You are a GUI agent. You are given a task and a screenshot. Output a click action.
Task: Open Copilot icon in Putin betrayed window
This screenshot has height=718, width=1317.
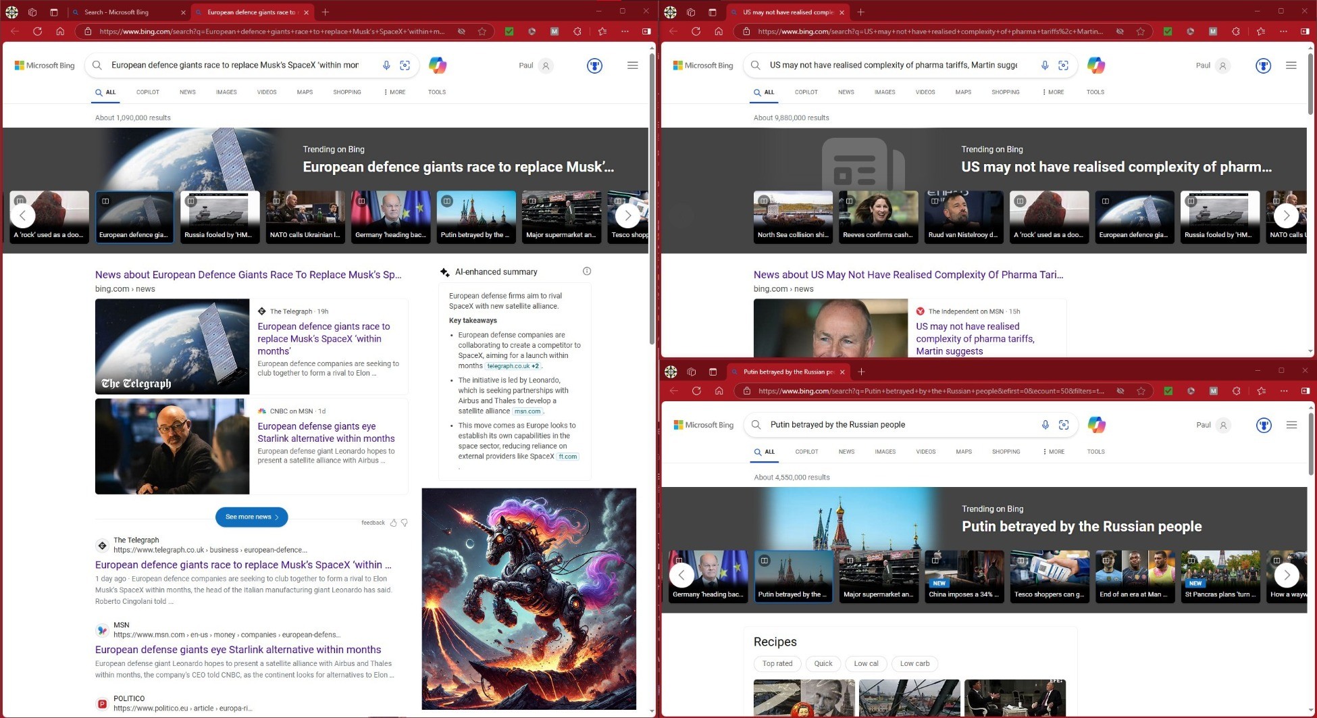click(x=1097, y=425)
